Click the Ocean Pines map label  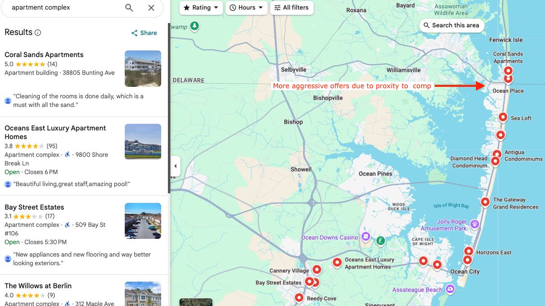coord(375,174)
